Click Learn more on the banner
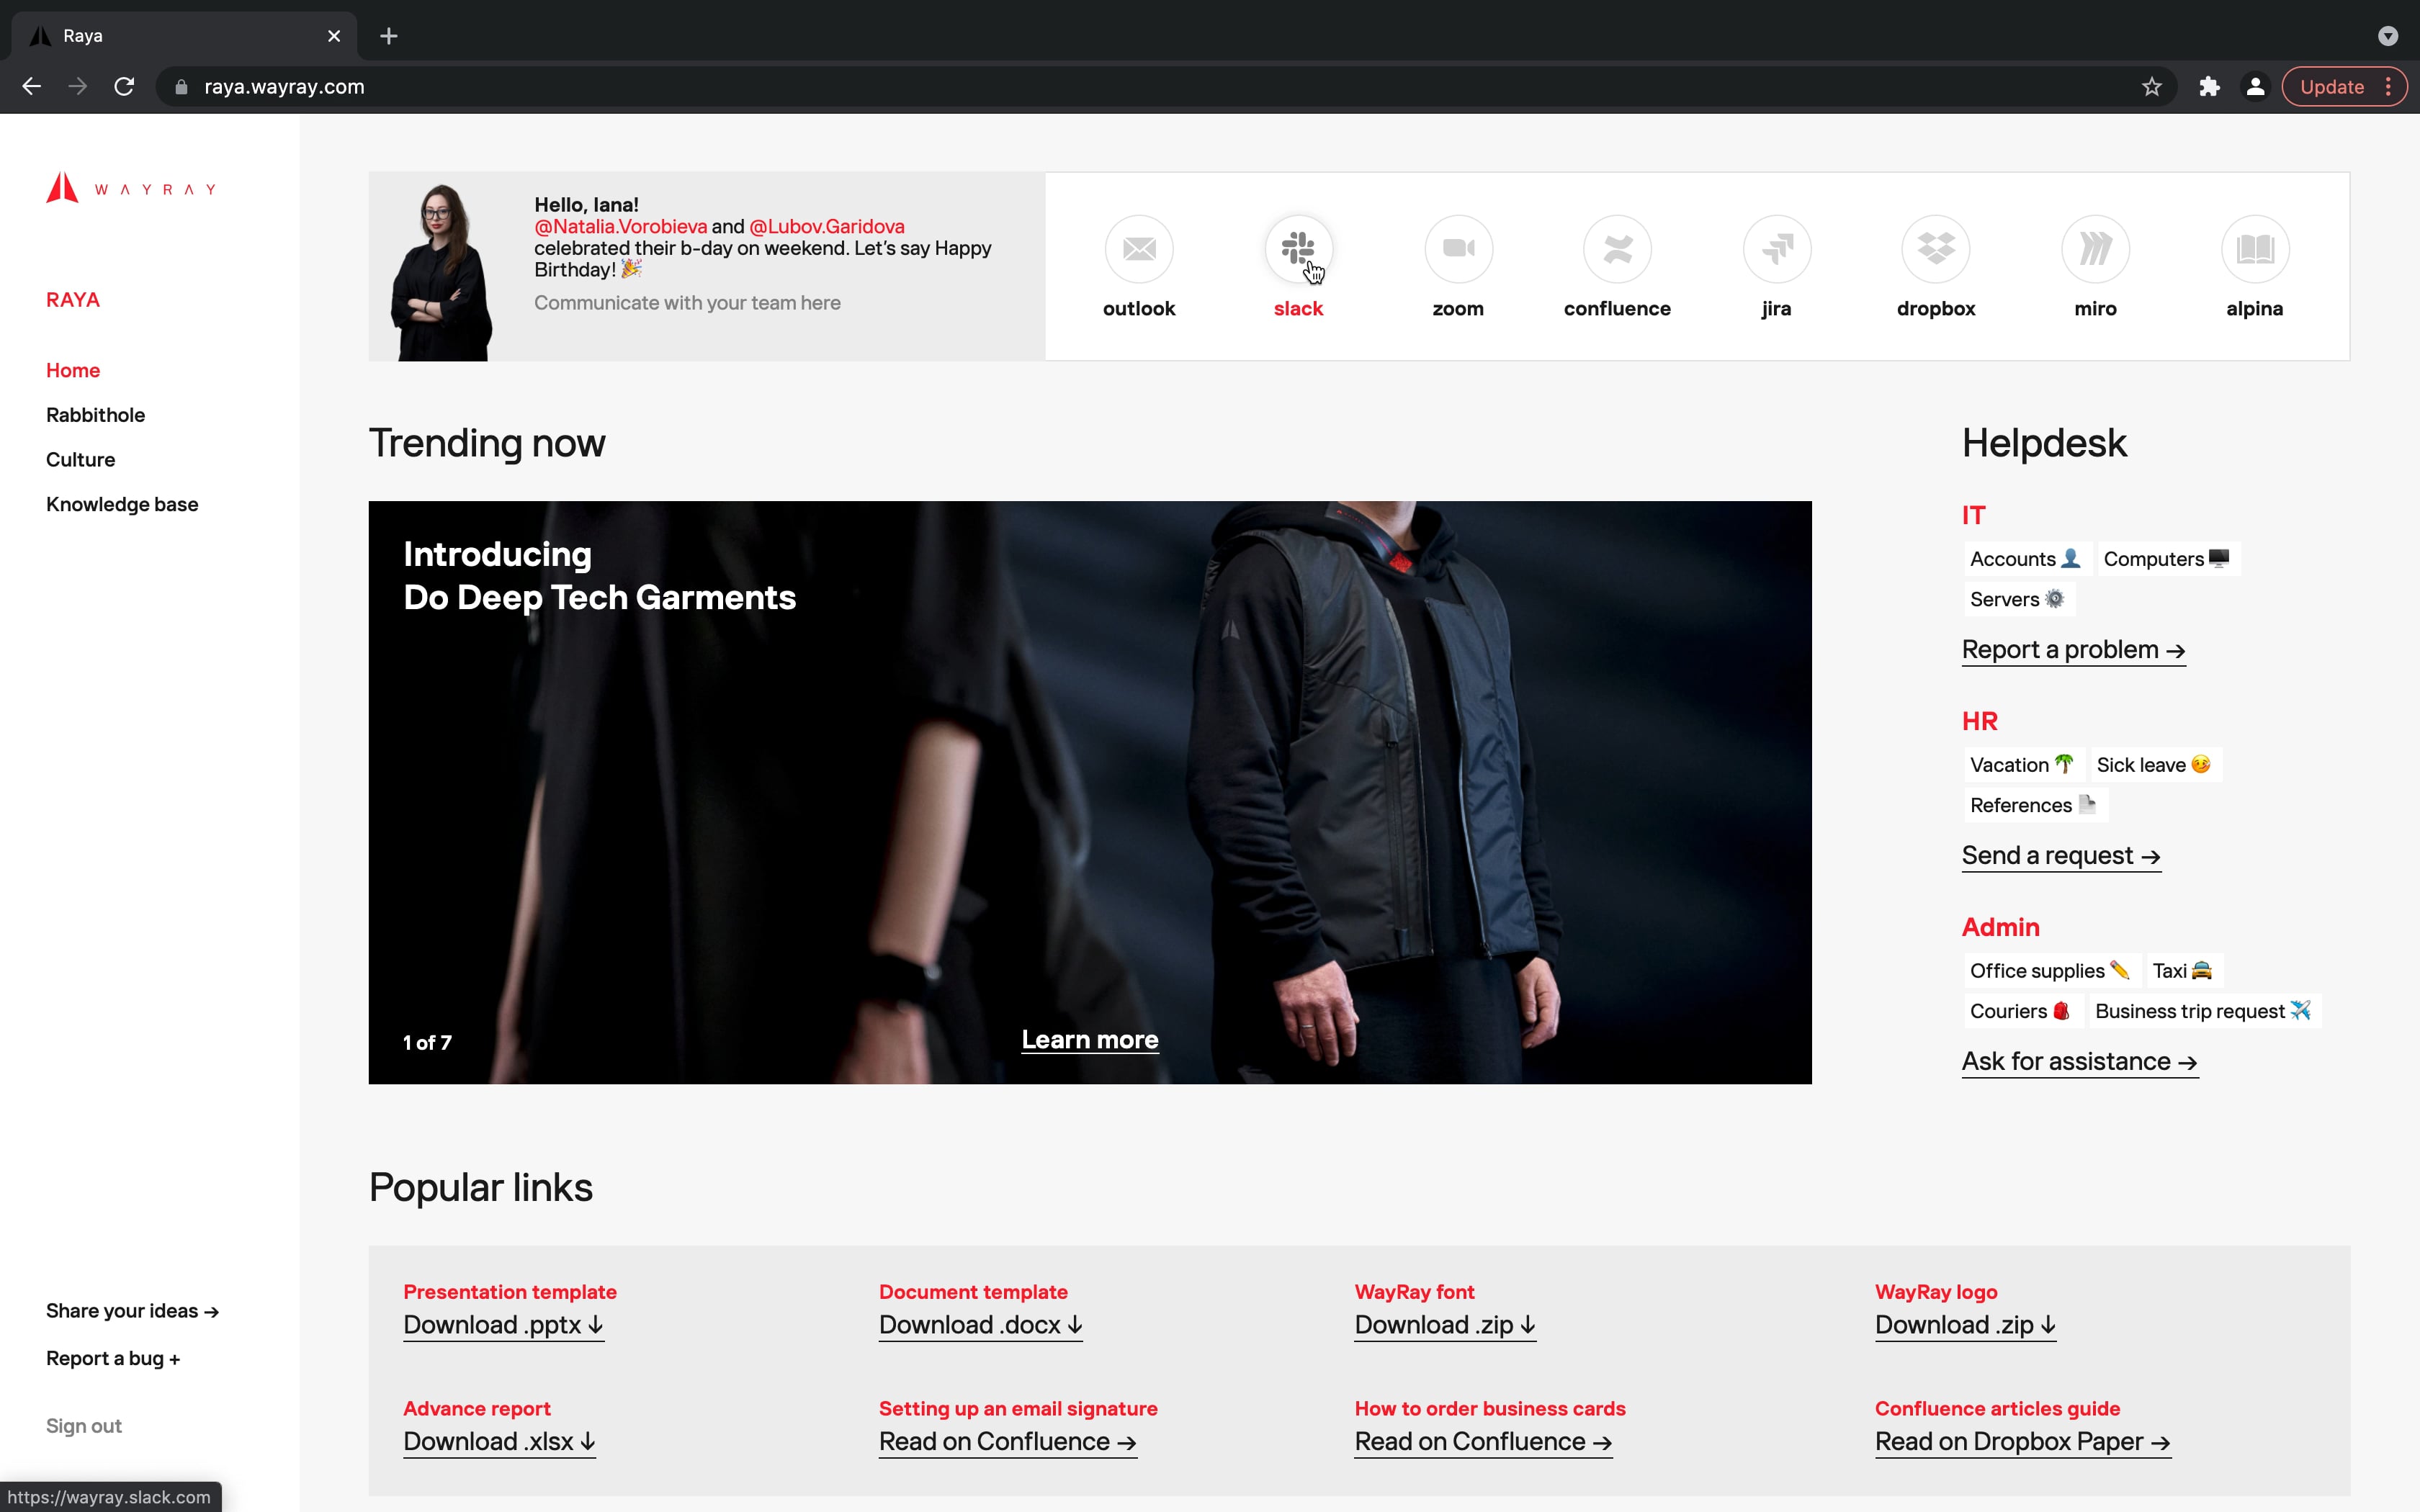The width and height of the screenshot is (2420, 1512). pos(1090,1040)
